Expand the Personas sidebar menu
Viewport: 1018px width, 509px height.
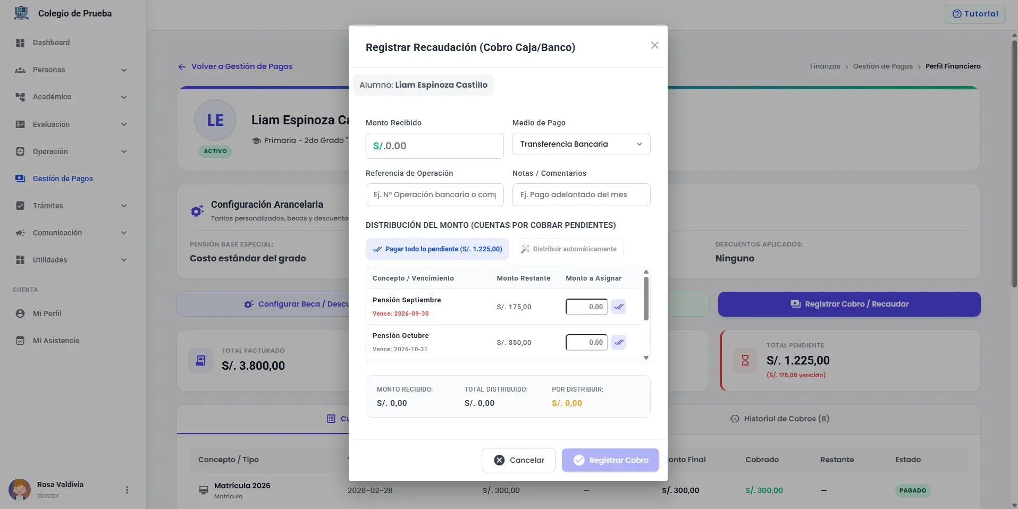(73, 70)
